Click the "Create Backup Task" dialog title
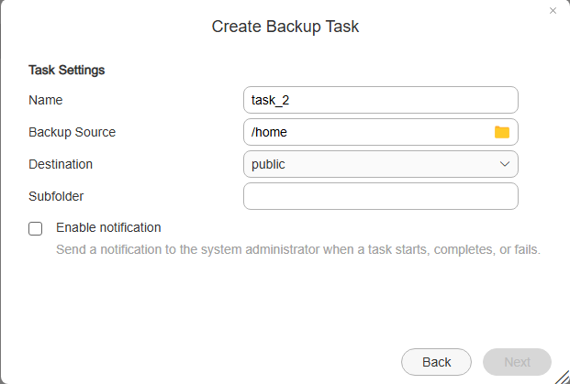Image resolution: width=570 pixels, height=384 pixels. tap(285, 27)
